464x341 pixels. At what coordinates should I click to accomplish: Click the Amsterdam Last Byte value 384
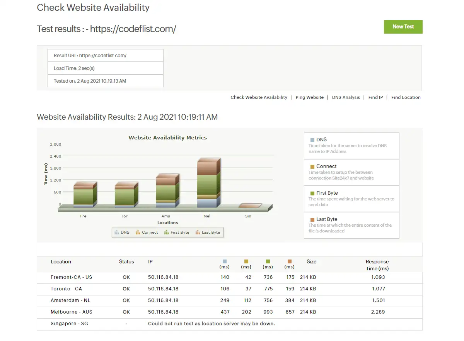click(290, 300)
